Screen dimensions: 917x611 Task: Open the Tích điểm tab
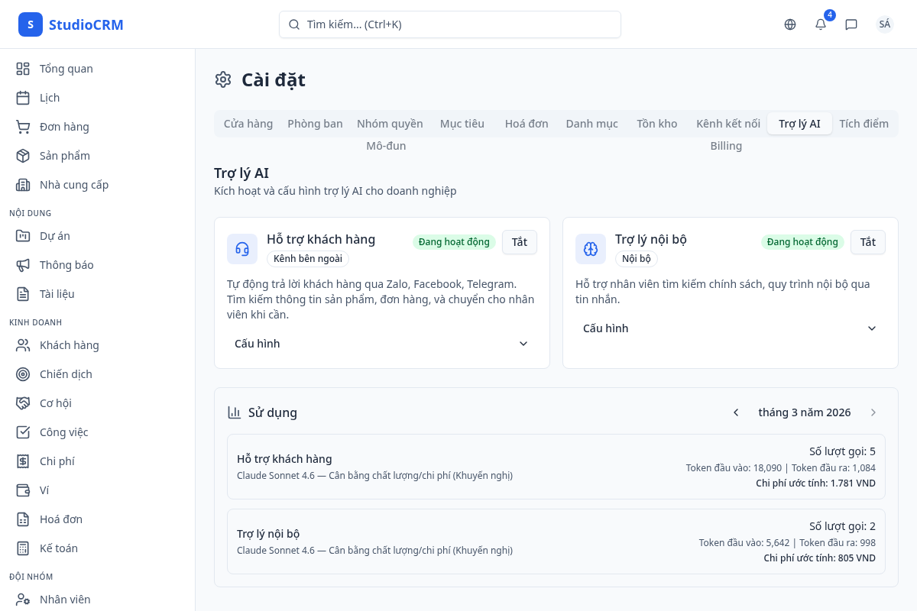click(x=864, y=124)
